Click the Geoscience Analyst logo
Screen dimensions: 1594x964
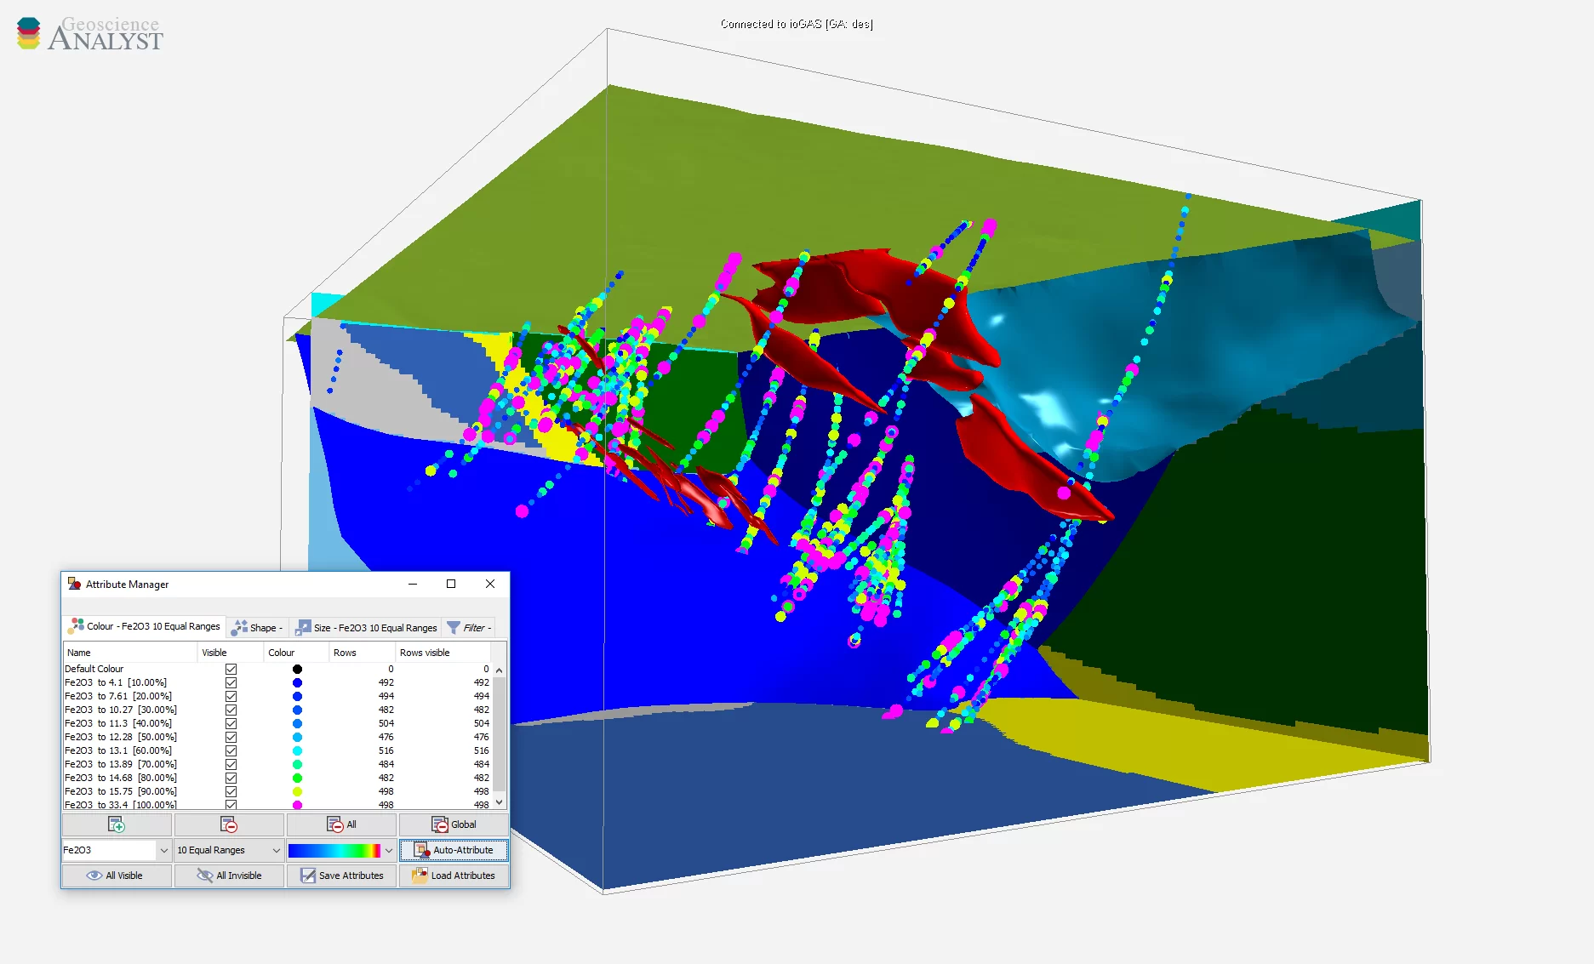[x=89, y=34]
